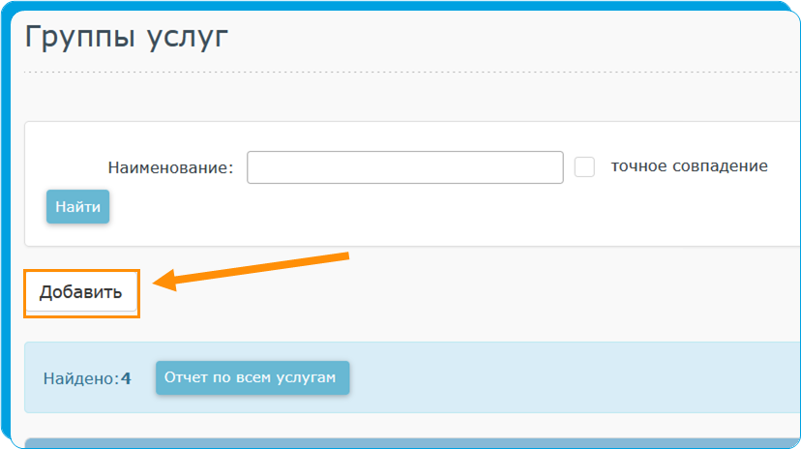
Task: Click the blue table header strip at bottom
Action: tap(387, 443)
